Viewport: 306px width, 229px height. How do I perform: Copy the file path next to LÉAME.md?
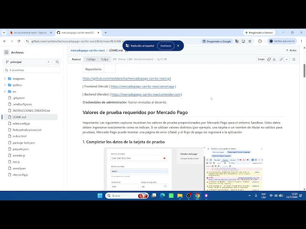126,51
